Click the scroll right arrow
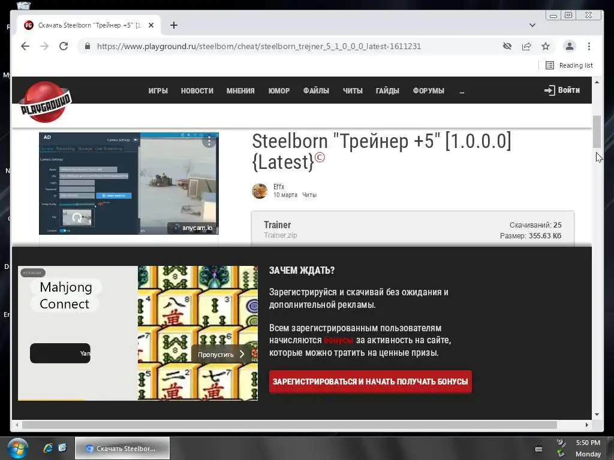The width and height of the screenshot is (614, 460). tap(587, 425)
